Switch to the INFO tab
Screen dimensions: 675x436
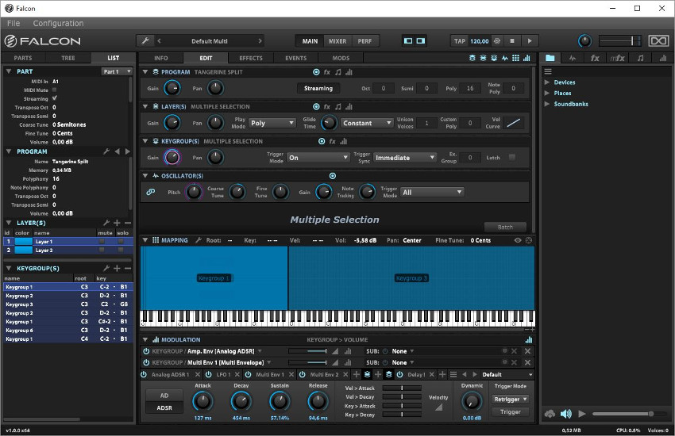click(x=161, y=58)
